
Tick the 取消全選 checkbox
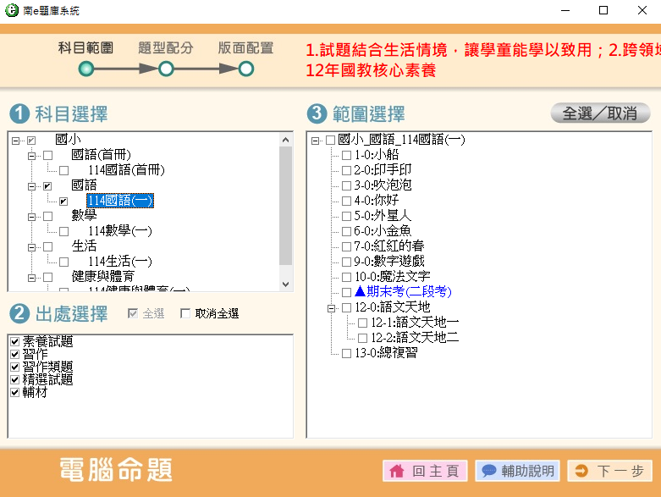coord(185,314)
